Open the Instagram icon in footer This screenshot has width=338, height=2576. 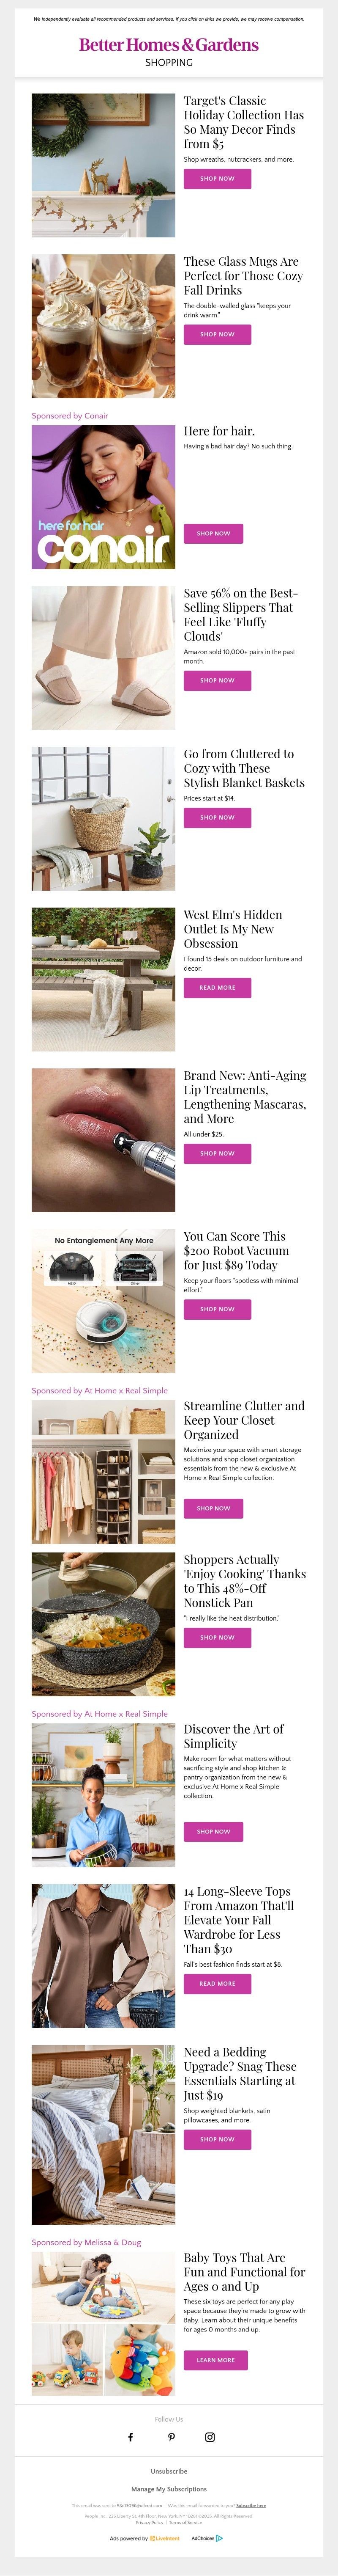pyautogui.click(x=210, y=2437)
